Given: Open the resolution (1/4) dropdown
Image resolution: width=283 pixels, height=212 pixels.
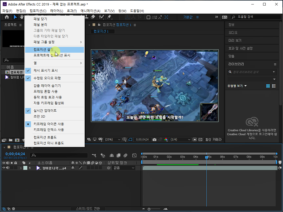Looking at the screenshot, I should tap(180, 139).
